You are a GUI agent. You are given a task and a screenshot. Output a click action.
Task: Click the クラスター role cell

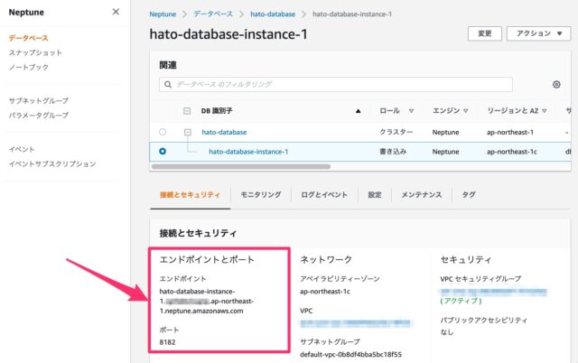point(396,132)
